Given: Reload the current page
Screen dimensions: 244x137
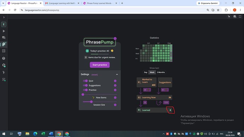Looking at the screenshot, I should (x=15, y=10).
